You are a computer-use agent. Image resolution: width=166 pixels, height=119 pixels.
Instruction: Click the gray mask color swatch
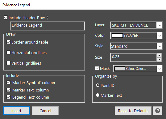[120, 69]
